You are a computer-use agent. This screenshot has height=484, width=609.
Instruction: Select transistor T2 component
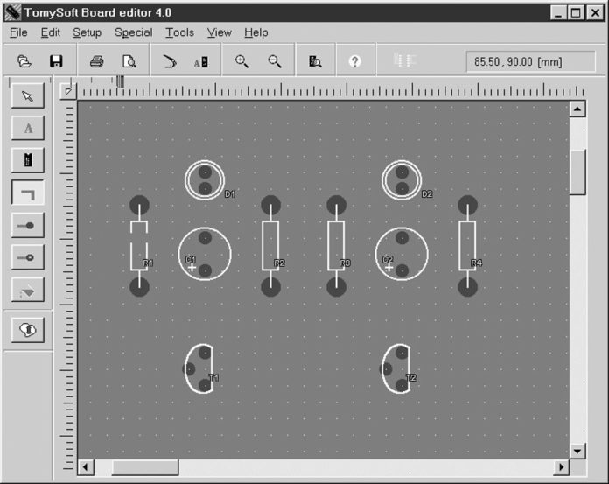click(x=395, y=369)
